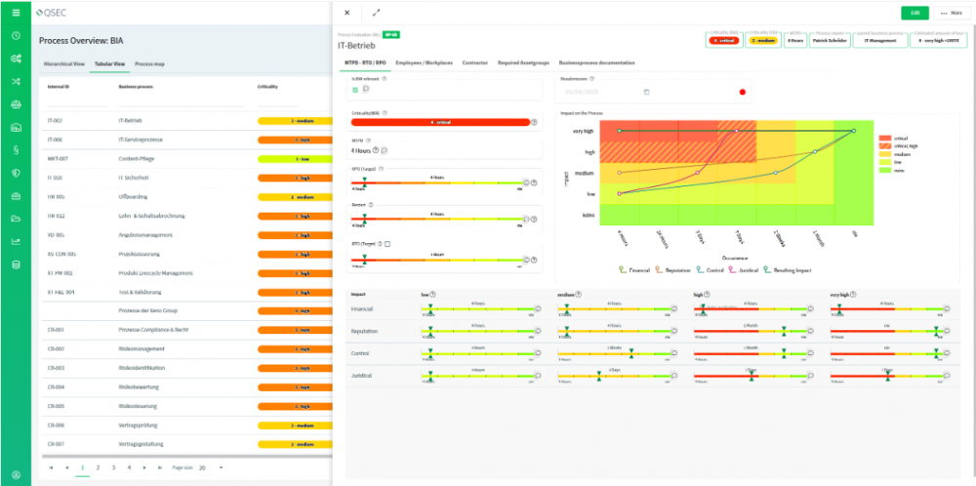Click the paragraph (§) icon in the sidebar
This screenshot has height=486, width=976.
point(15,149)
